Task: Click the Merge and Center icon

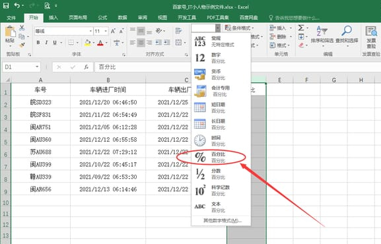Action: [178, 42]
